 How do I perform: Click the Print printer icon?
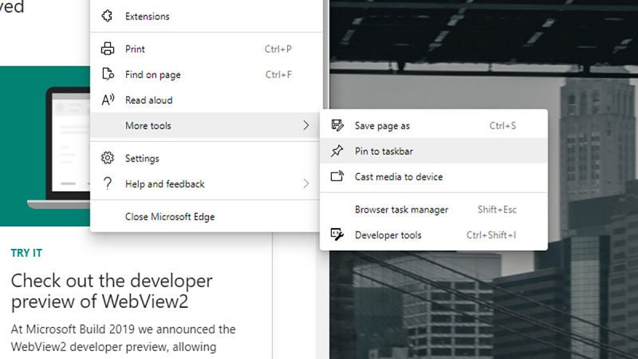108,49
